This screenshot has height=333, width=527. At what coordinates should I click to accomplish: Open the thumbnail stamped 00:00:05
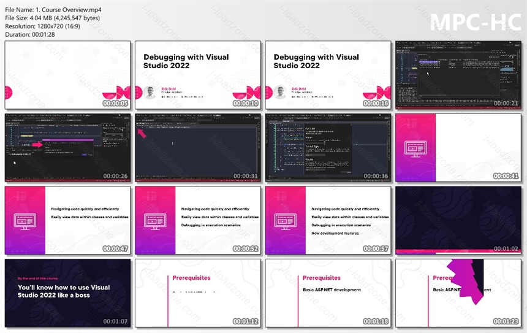[x=68, y=75]
